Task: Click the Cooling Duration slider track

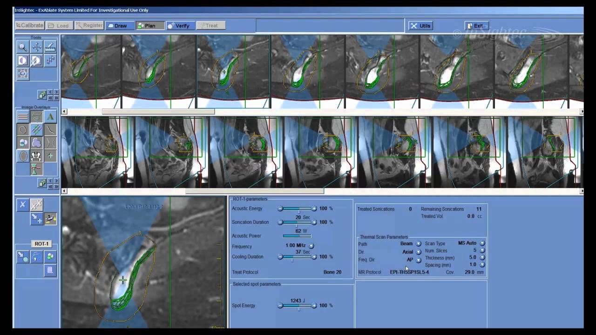Action: click(297, 257)
